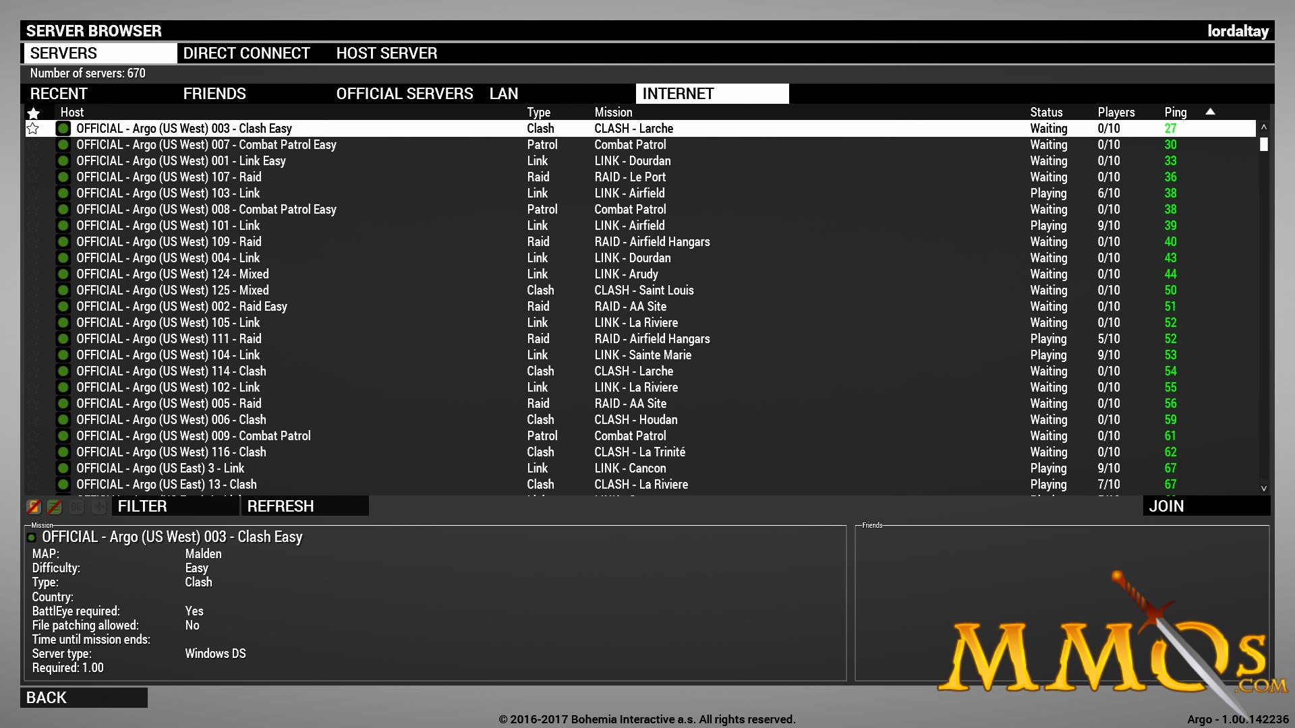
Task: Open the Direct Connect tab
Action: coord(246,53)
